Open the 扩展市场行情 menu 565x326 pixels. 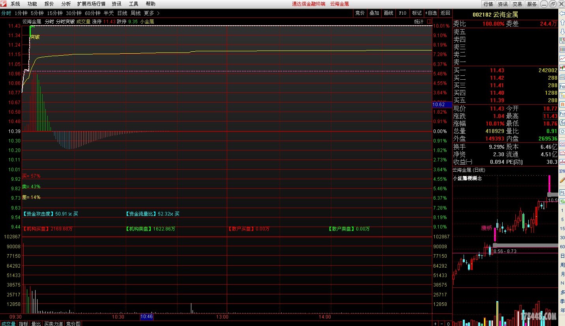[x=91, y=4]
